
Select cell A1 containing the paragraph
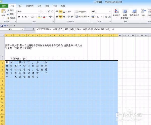coord(44,47)
